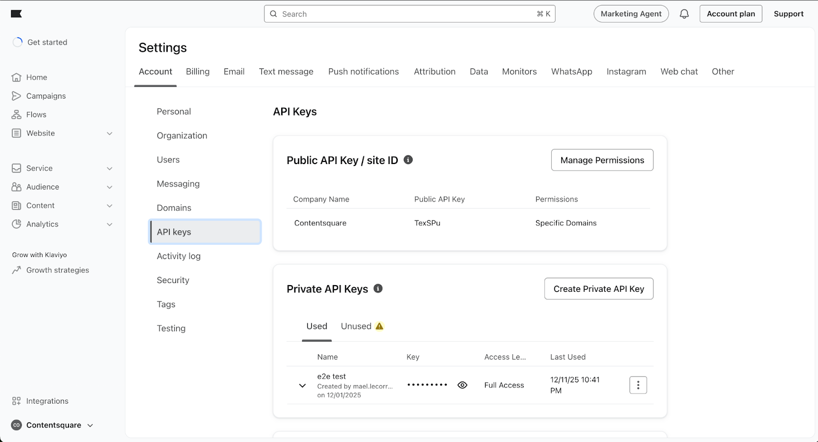Open the Contentsquare account switcher

[53, 425]
